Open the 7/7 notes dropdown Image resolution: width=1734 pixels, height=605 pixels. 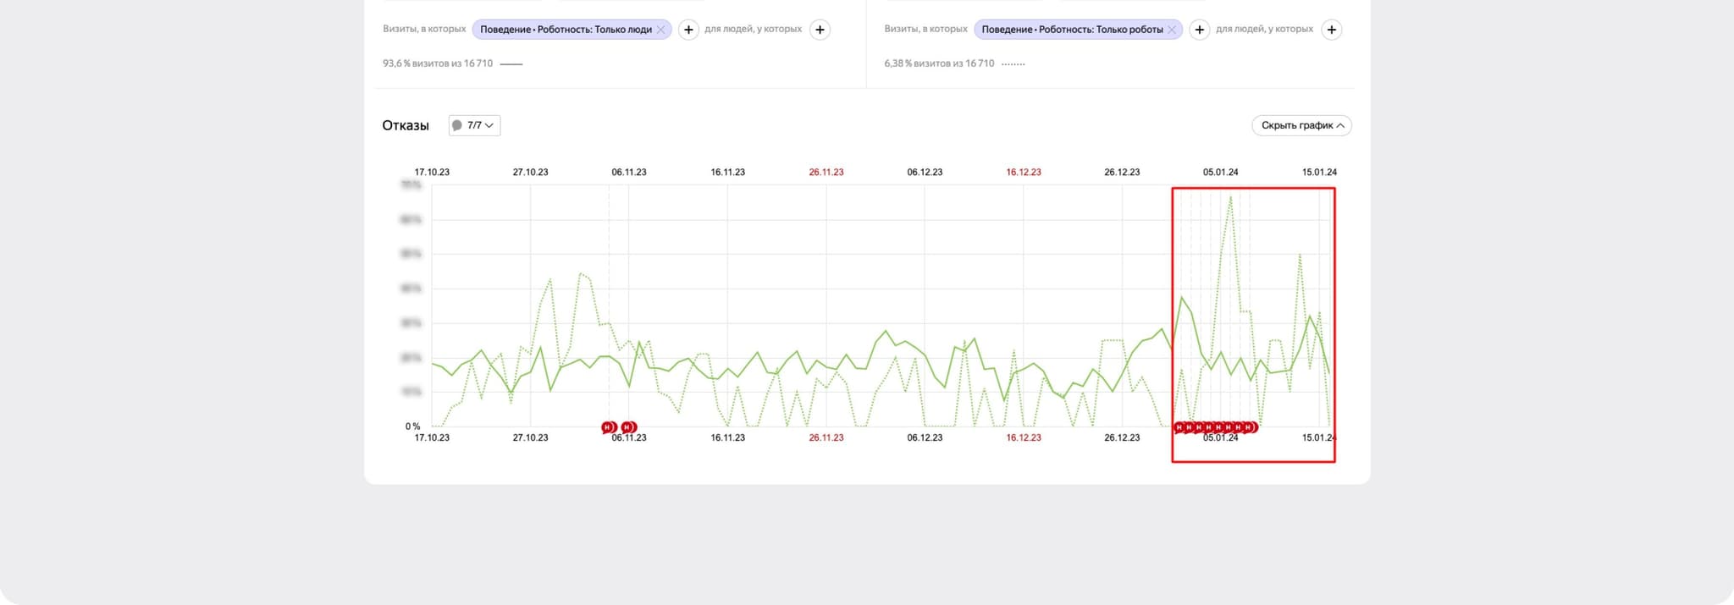474,125
